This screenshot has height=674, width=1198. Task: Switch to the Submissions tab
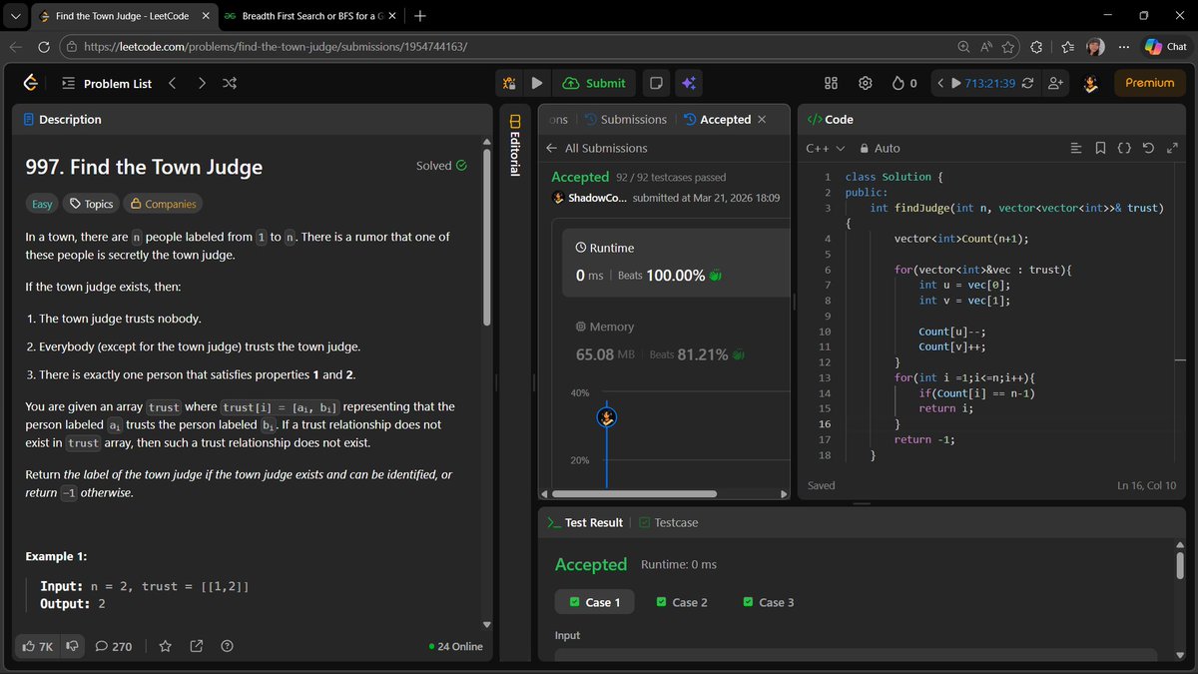point(625,119)
